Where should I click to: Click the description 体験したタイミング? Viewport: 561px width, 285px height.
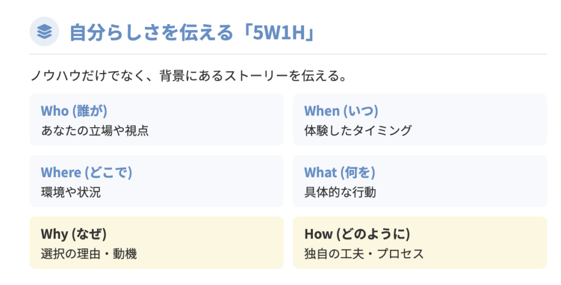[358, 130]
